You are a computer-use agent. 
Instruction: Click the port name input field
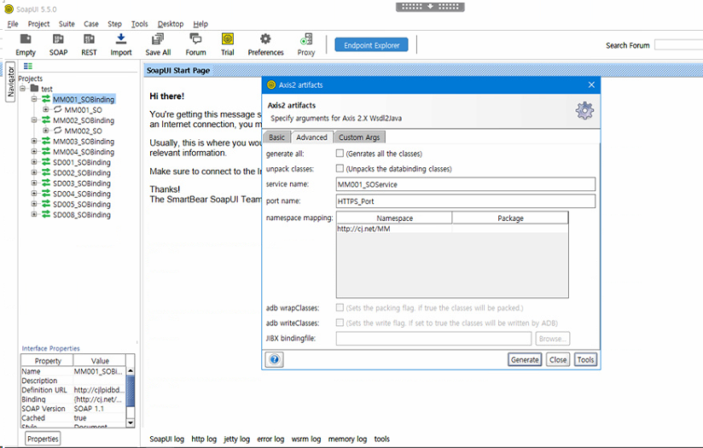click(x=465, y=201)
